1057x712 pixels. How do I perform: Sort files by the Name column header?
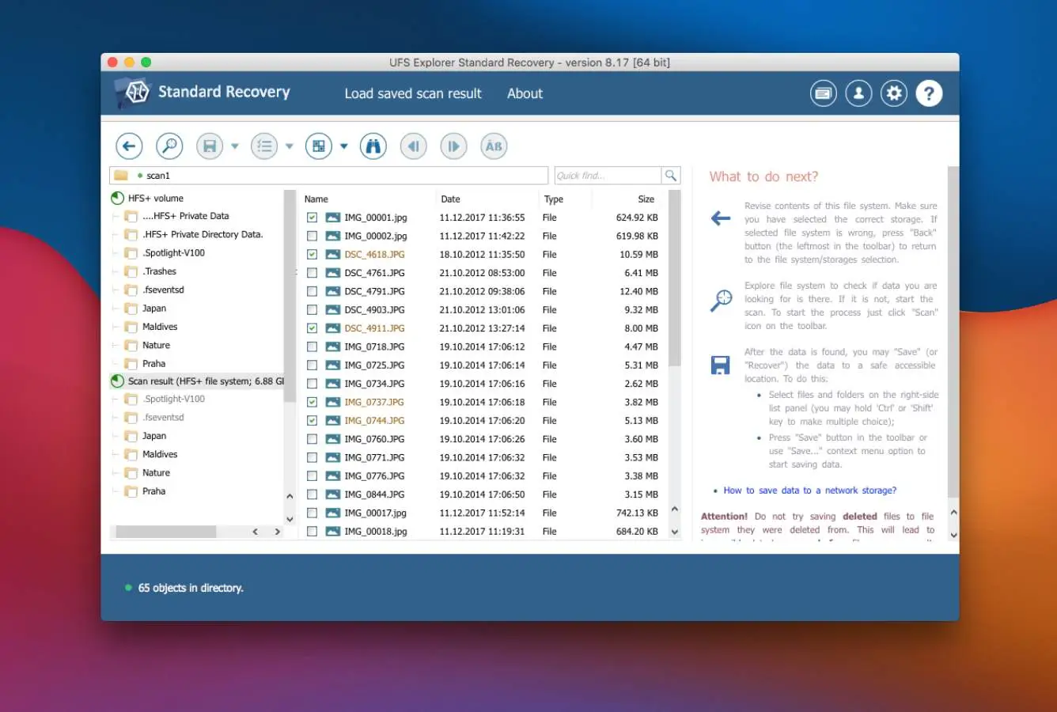[x=316, y=199]
